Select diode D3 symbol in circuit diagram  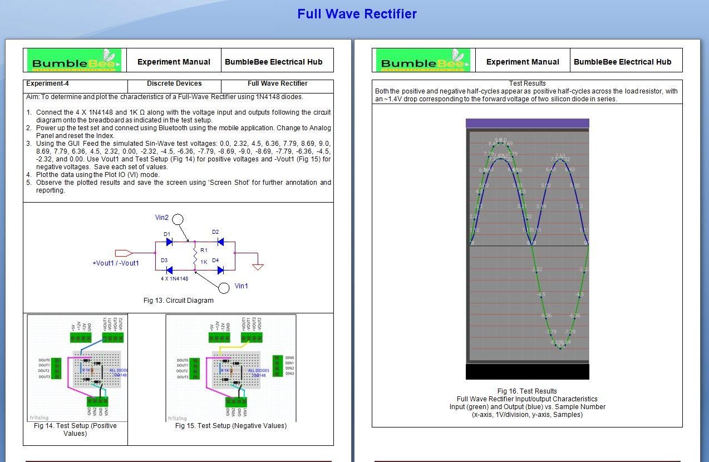click(x=170, y=270)
